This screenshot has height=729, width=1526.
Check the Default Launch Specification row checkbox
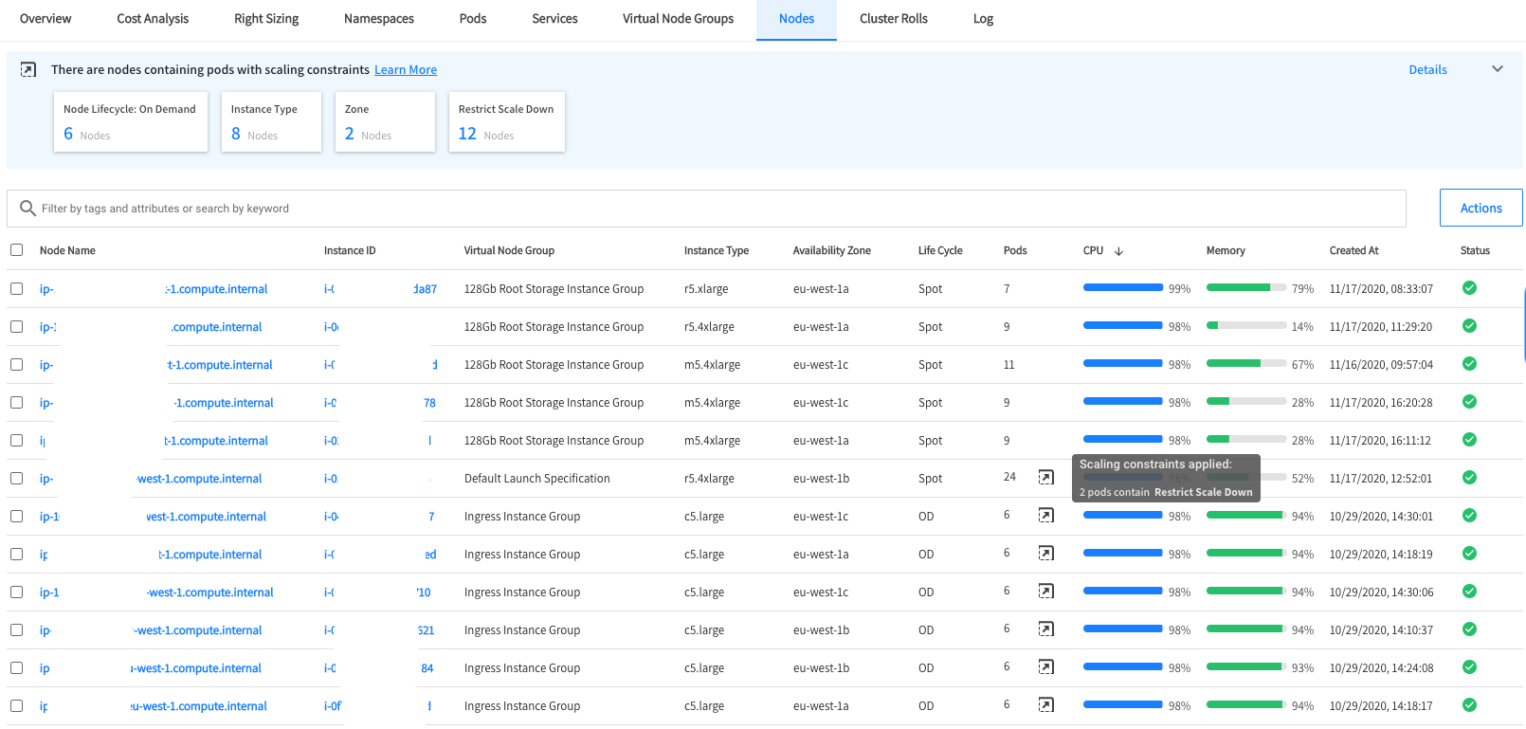(17, 478)
